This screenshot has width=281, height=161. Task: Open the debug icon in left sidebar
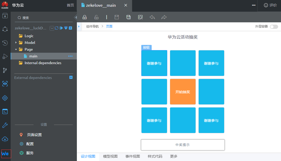5,56
